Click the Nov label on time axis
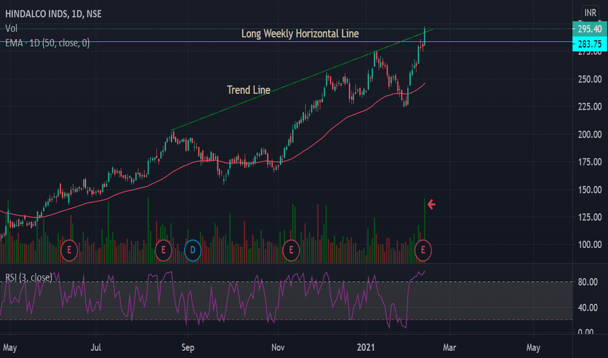This screenshot has height=358, width=608. tap(278, 348)
